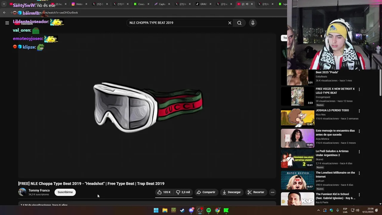This screenshot has width=382, height=215.
Task: Open options for JOSHUA LO PERDIO TODO
Action: (359, 111)
